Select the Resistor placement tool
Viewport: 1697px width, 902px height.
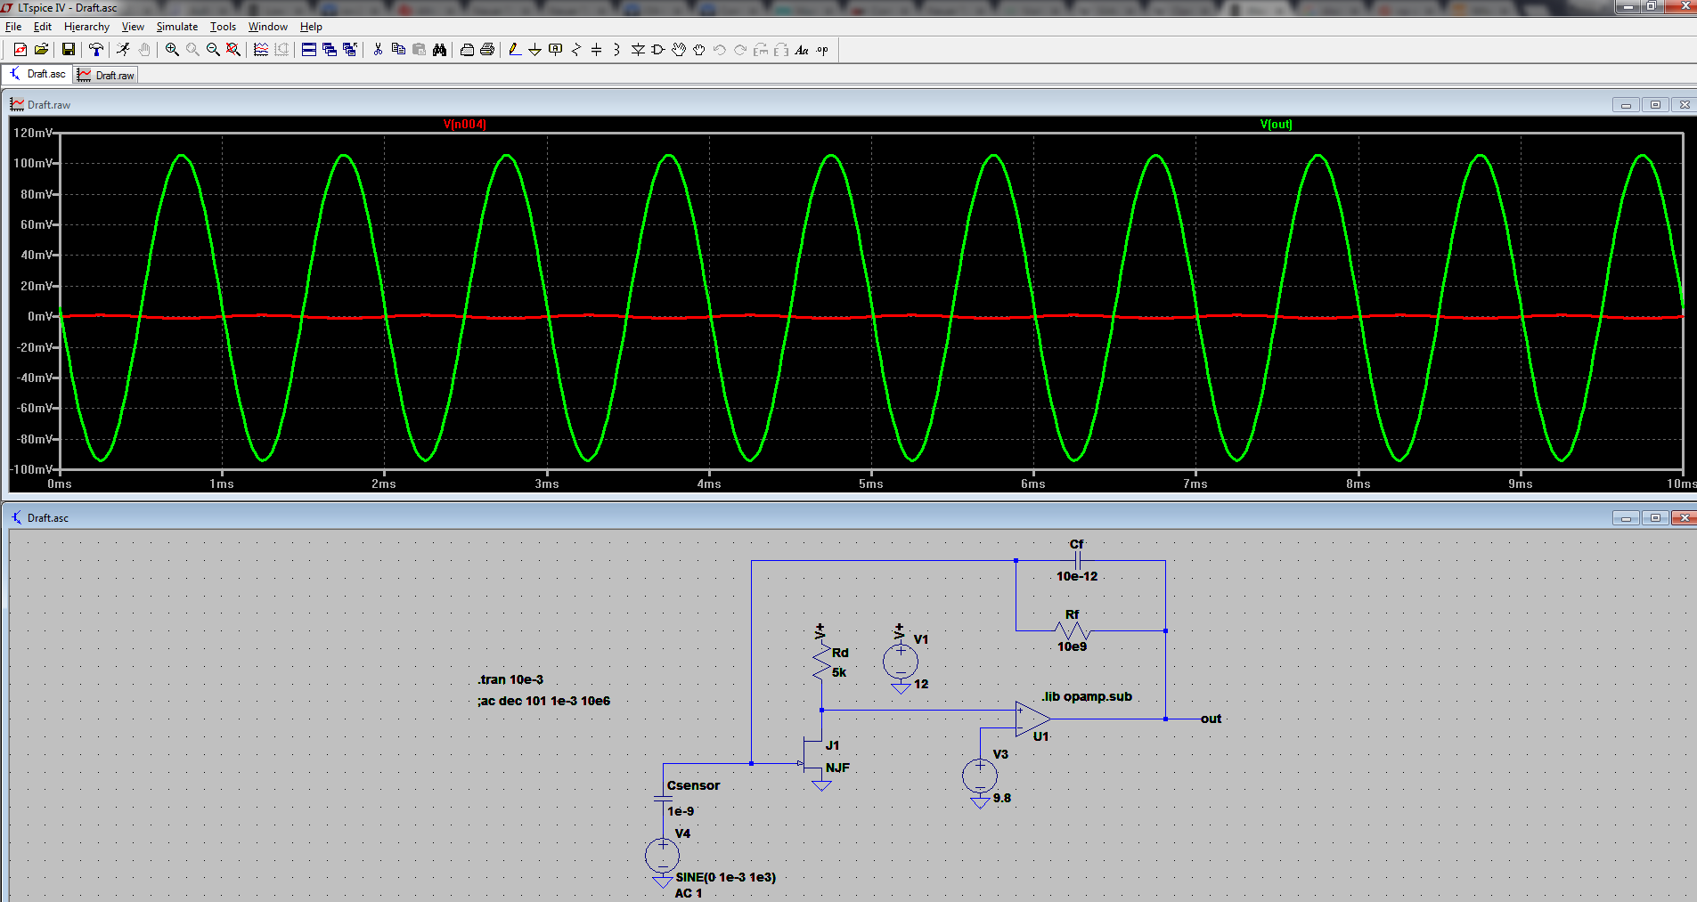click(576, 50)
